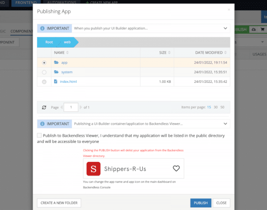Click the refresh icon in file pagination
This screenshot has width=267, height=210.
tap(44, 107)
